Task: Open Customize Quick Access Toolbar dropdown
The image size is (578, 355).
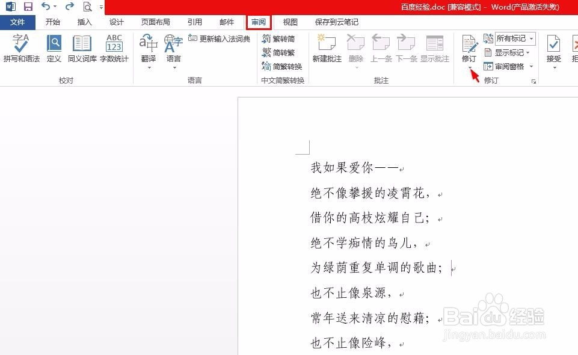Action: click(101, 7)
